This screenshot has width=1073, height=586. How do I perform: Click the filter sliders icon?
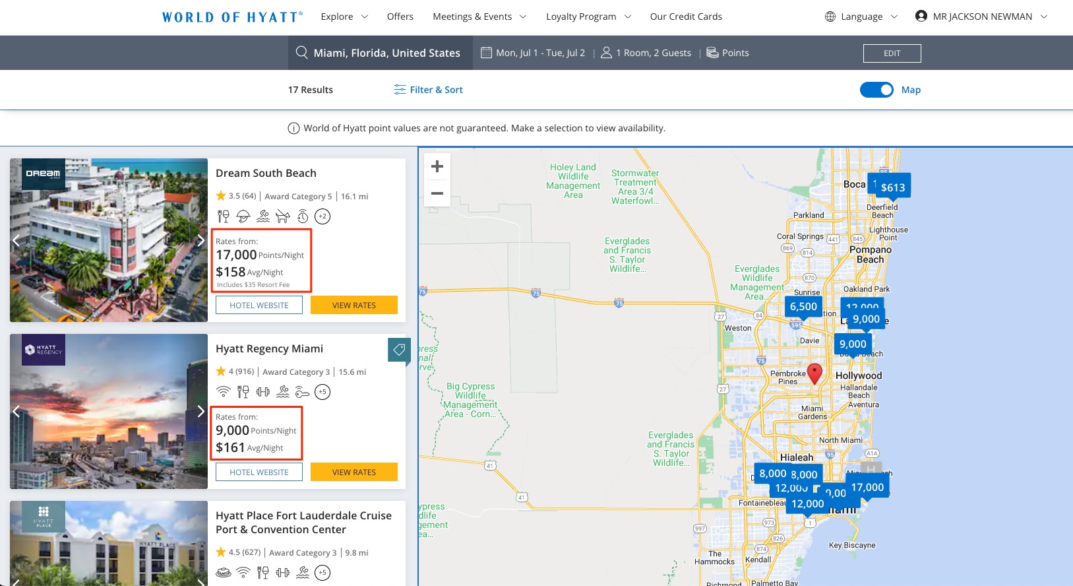[400, 90]
